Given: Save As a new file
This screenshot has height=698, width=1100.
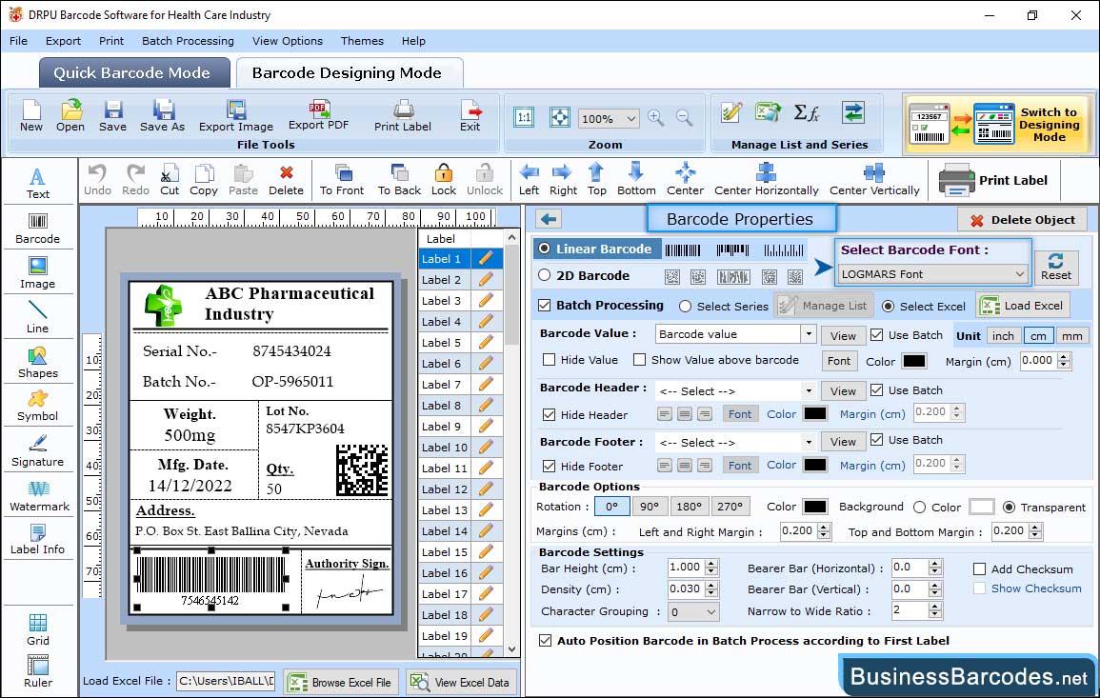Looking at the screenshot, I should (x=162, y=116).
